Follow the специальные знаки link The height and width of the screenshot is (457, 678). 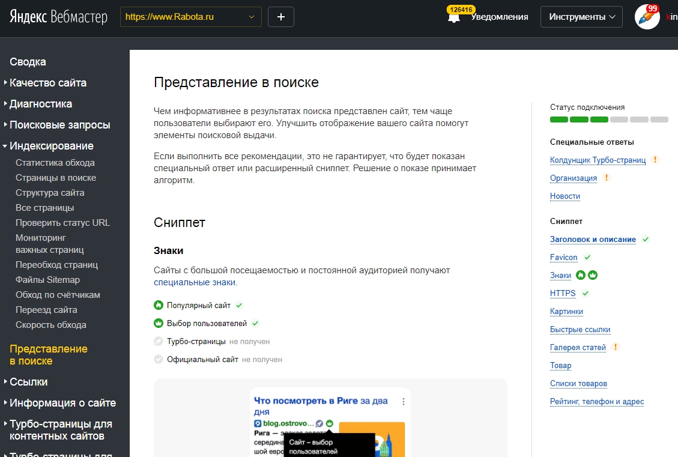(x=195, y=282)
